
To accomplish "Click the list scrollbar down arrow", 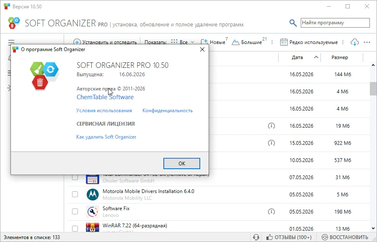I will click(x=373, y=228).
